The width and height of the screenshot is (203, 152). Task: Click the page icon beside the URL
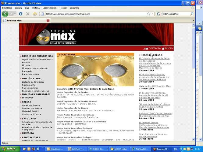pos(42,14)
